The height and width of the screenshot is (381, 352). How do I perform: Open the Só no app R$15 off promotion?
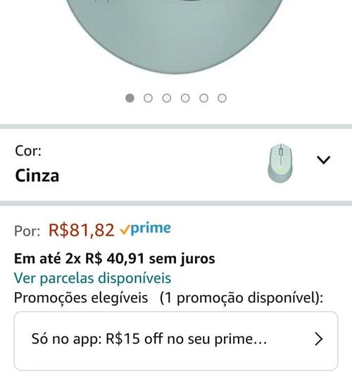click(176, 341)
